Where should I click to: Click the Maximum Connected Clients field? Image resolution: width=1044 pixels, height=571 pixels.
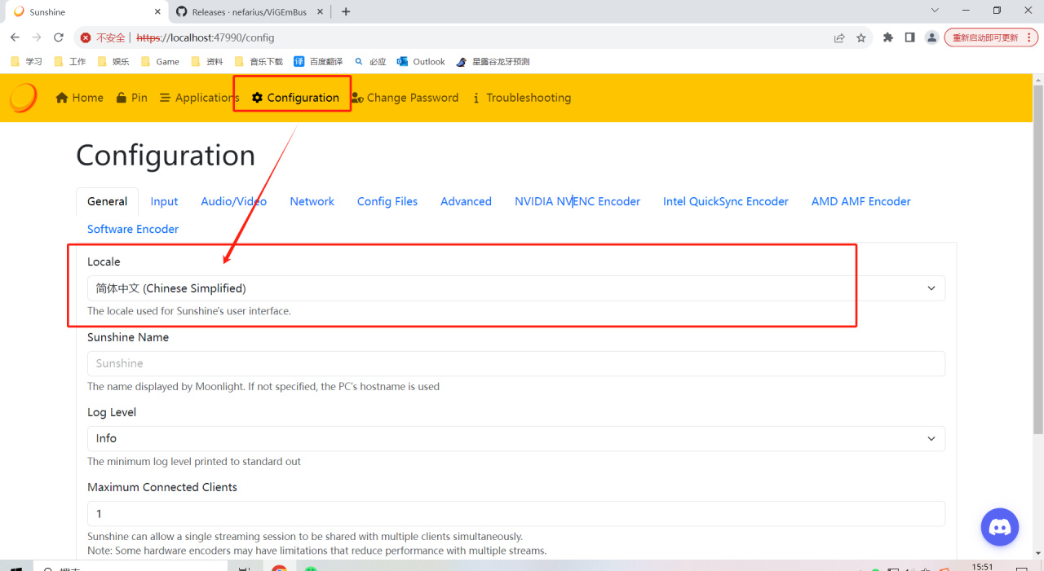[516, 514]
